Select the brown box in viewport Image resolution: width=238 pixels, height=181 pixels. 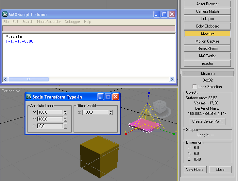[99, 157]
